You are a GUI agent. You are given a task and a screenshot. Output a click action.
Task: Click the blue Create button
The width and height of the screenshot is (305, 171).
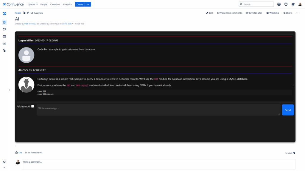coord(80,4)
